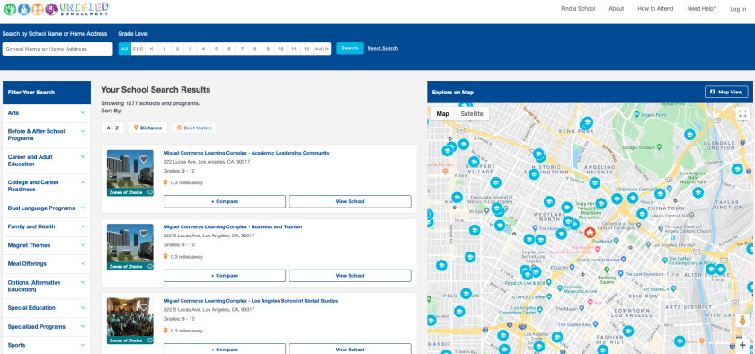Expand Before & After School Programs filter

46,135
